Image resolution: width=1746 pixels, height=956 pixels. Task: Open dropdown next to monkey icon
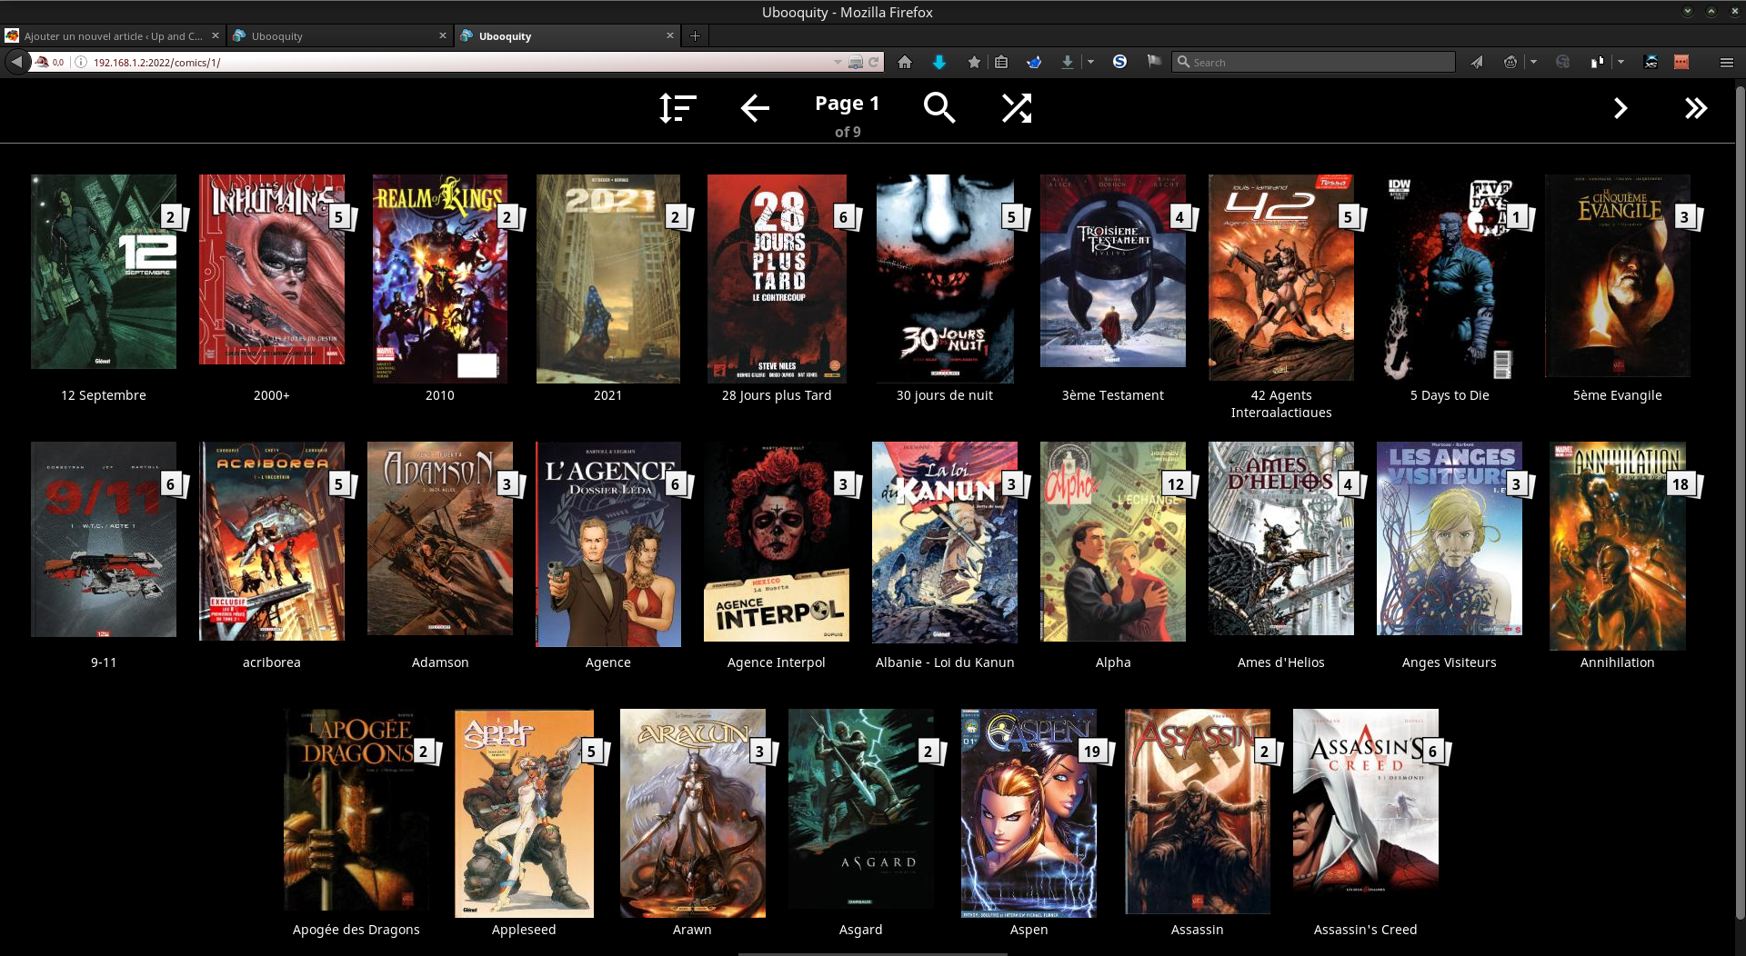(1533, 62)
